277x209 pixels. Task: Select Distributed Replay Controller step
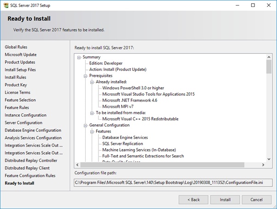(31, 160)
